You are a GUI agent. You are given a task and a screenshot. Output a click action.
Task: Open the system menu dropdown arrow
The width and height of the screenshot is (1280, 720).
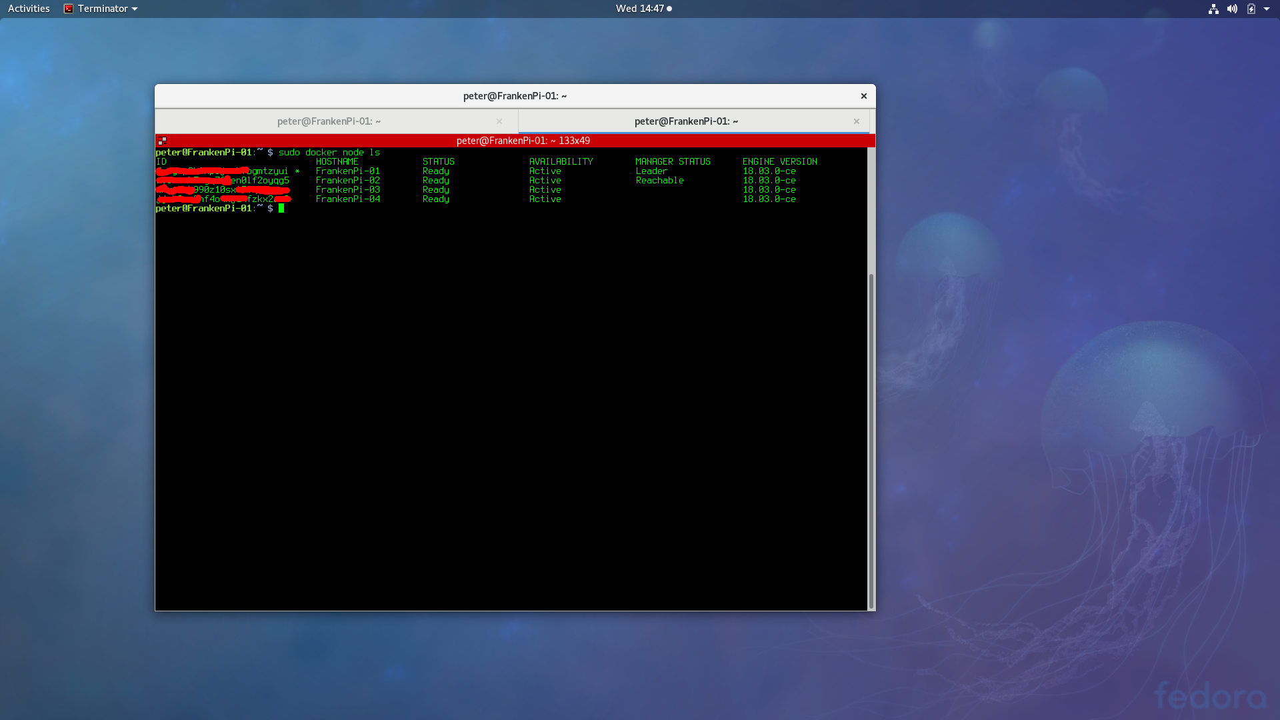(1267, 9)
